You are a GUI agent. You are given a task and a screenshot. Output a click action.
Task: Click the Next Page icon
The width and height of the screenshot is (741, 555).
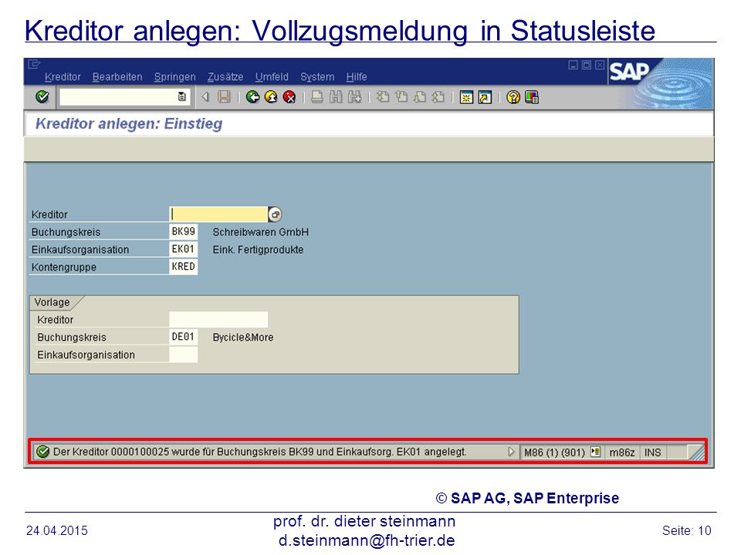pyautogui.click(x=420, y=97)
